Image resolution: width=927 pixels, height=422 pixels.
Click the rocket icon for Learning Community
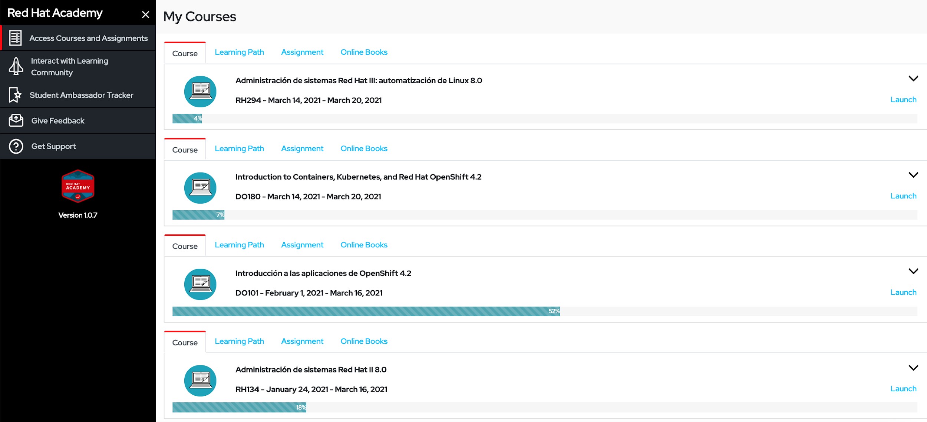[x=16, y=66]
